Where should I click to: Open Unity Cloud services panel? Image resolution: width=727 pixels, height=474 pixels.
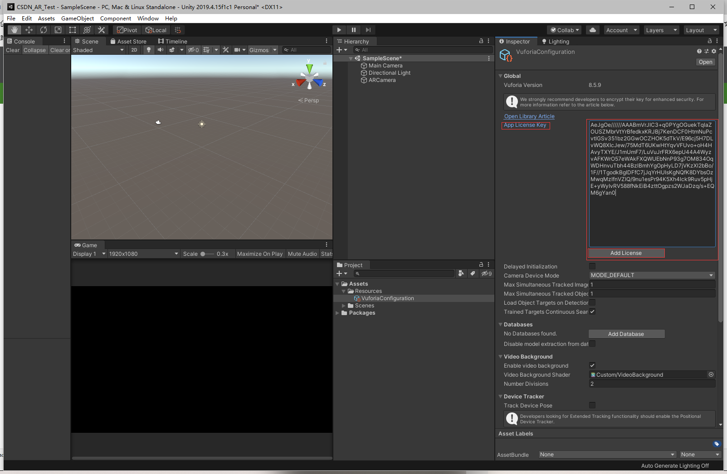pos(593,29)
